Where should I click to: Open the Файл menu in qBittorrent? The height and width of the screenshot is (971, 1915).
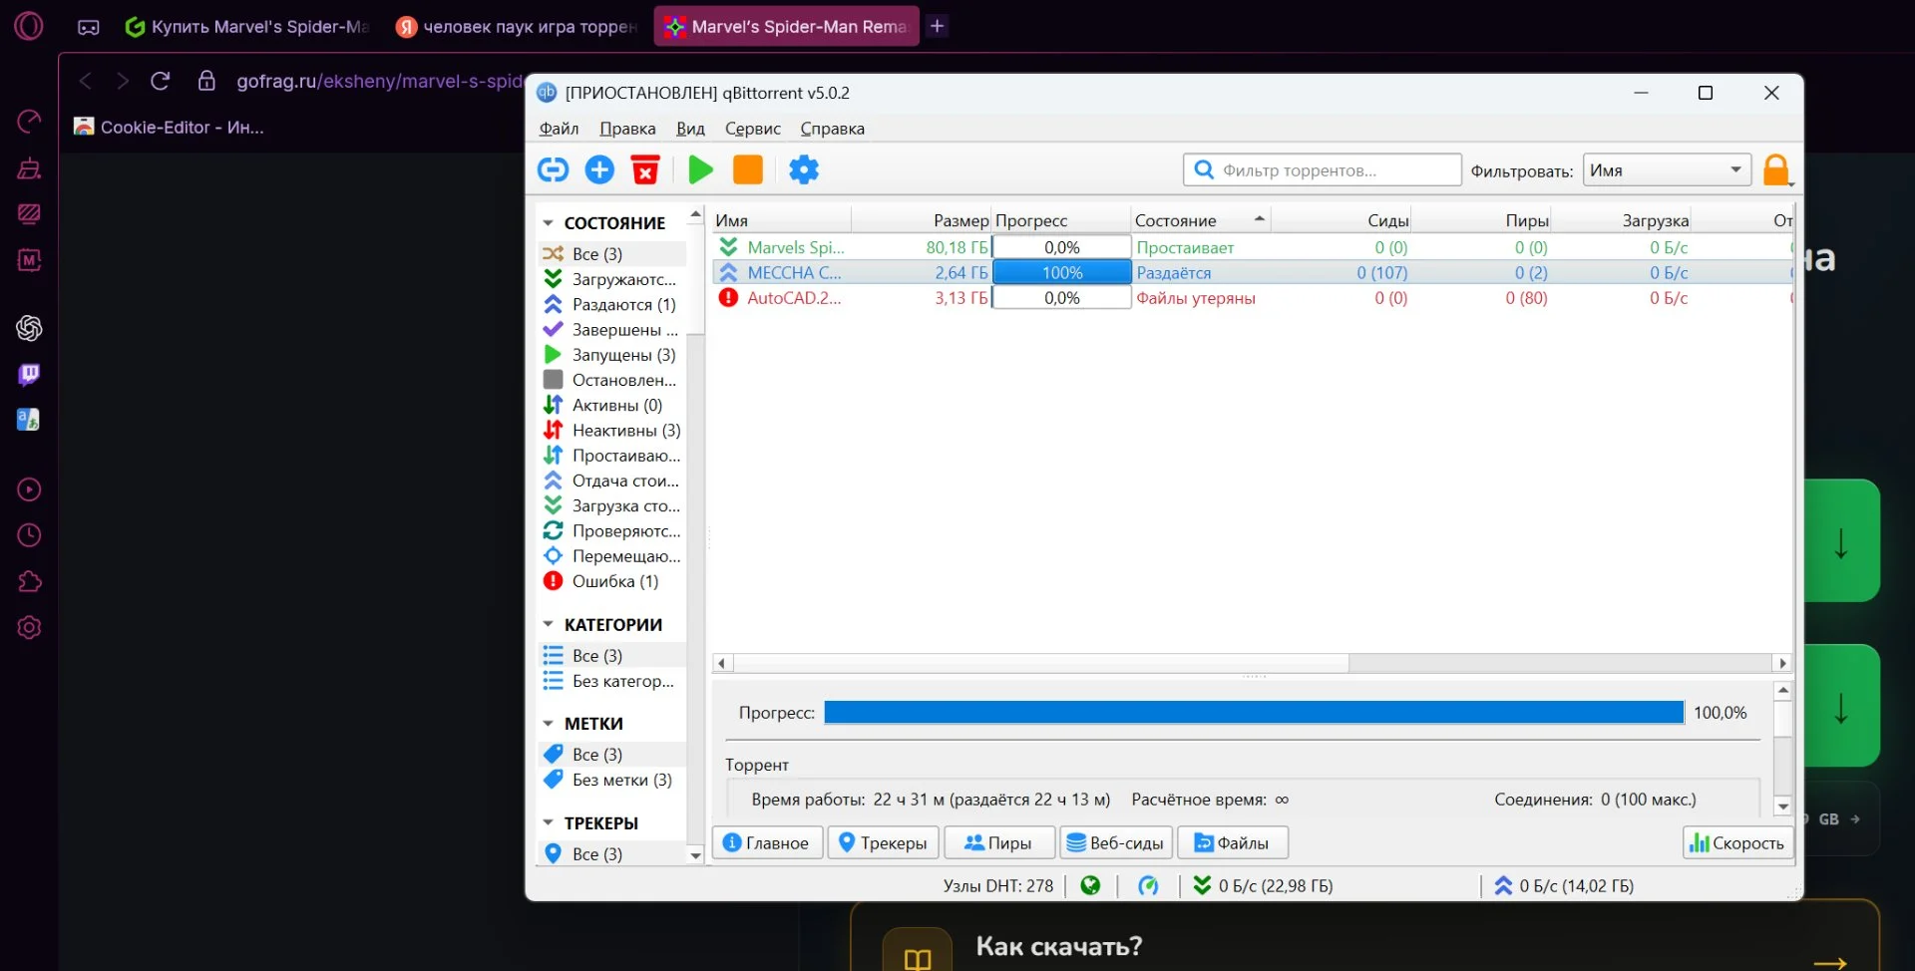(x=560, y=129)
